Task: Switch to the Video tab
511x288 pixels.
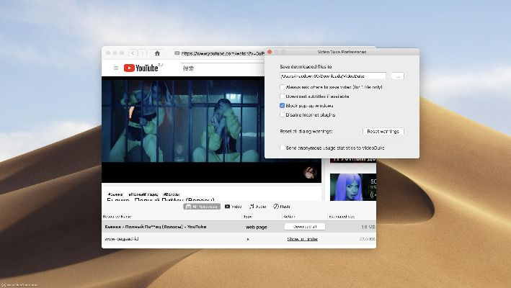Action: 233,207
